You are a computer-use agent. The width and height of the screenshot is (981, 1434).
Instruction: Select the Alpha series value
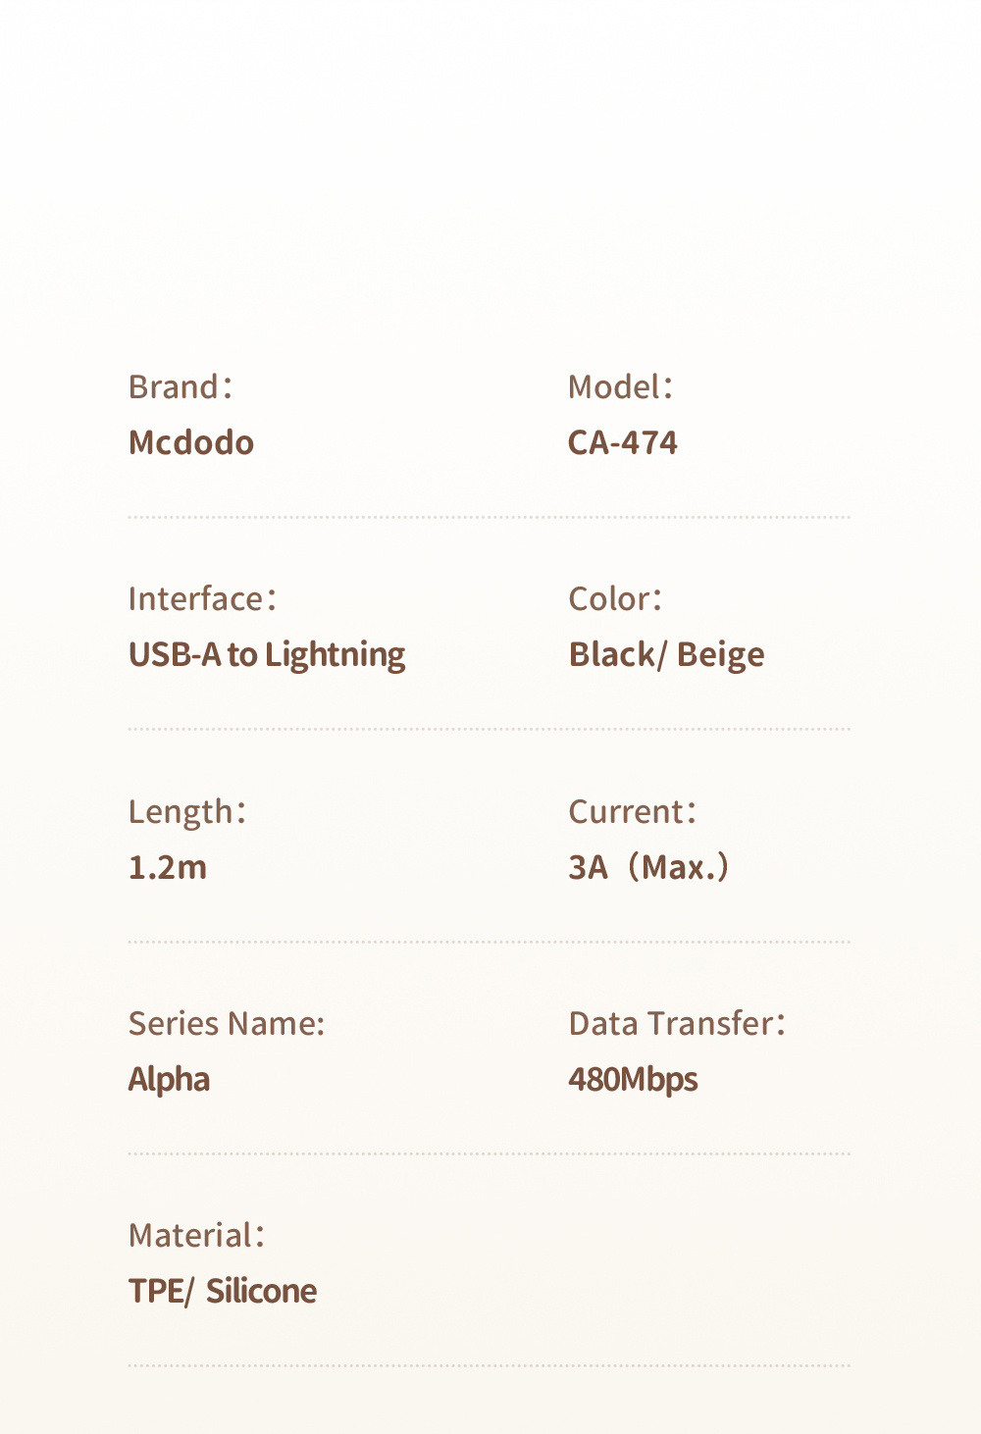click(x=169, y=1079)
